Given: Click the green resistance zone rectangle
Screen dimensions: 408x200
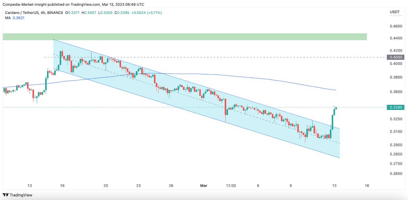Looking at the screenshot, I should click(x=185, y=37).
